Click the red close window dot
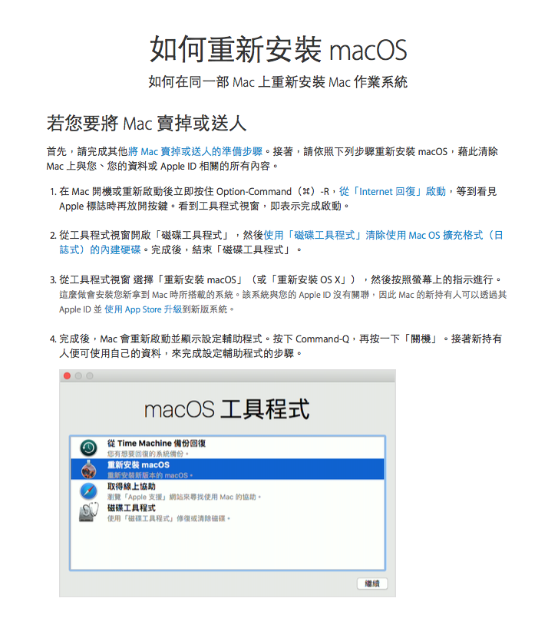The width and height of the screenshot is (548, 618). point(67,376)
